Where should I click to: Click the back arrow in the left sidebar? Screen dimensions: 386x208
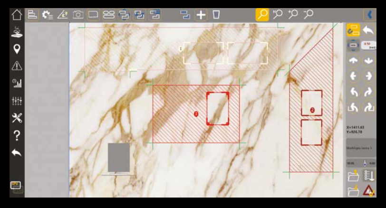(x=17, y=153)
